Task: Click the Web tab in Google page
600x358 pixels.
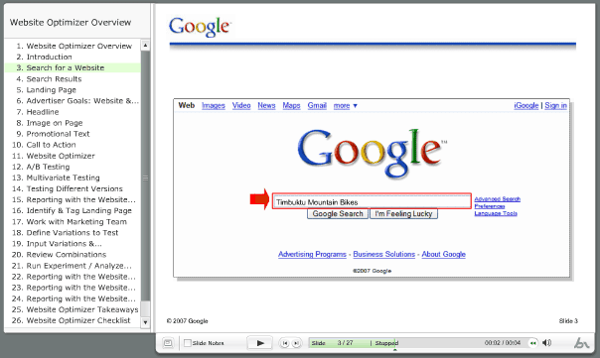Action: (187, 105)
